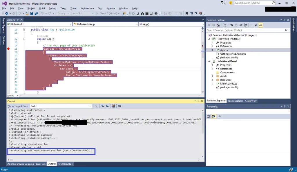Open the 100 % zoom dropdown

point(13,96)
